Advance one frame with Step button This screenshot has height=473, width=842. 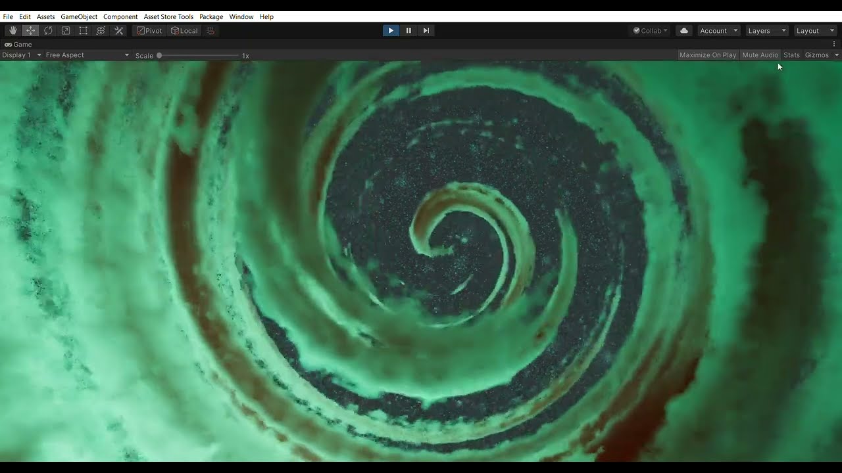pos(426,31)
